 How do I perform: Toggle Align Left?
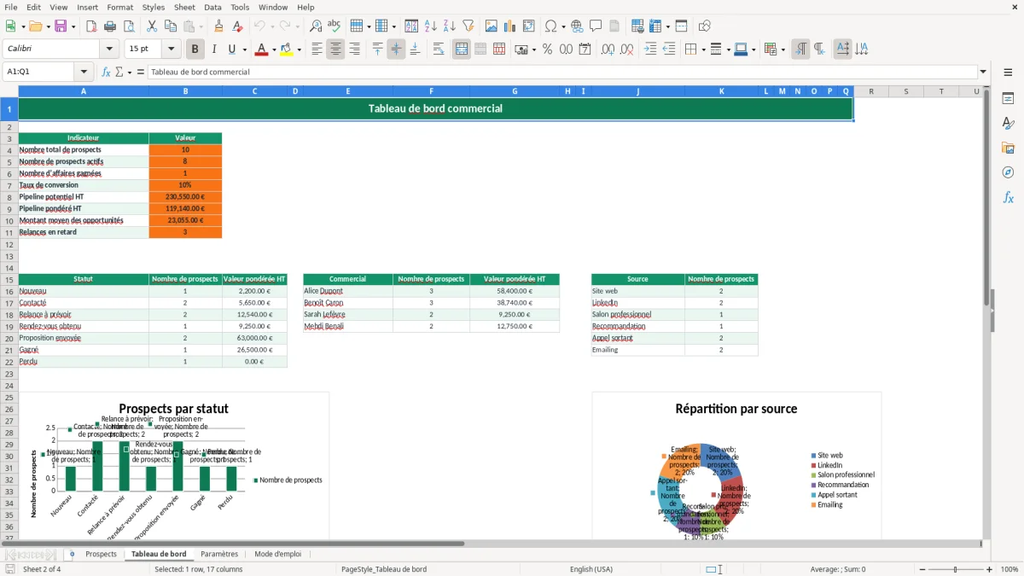pos(317,49)
